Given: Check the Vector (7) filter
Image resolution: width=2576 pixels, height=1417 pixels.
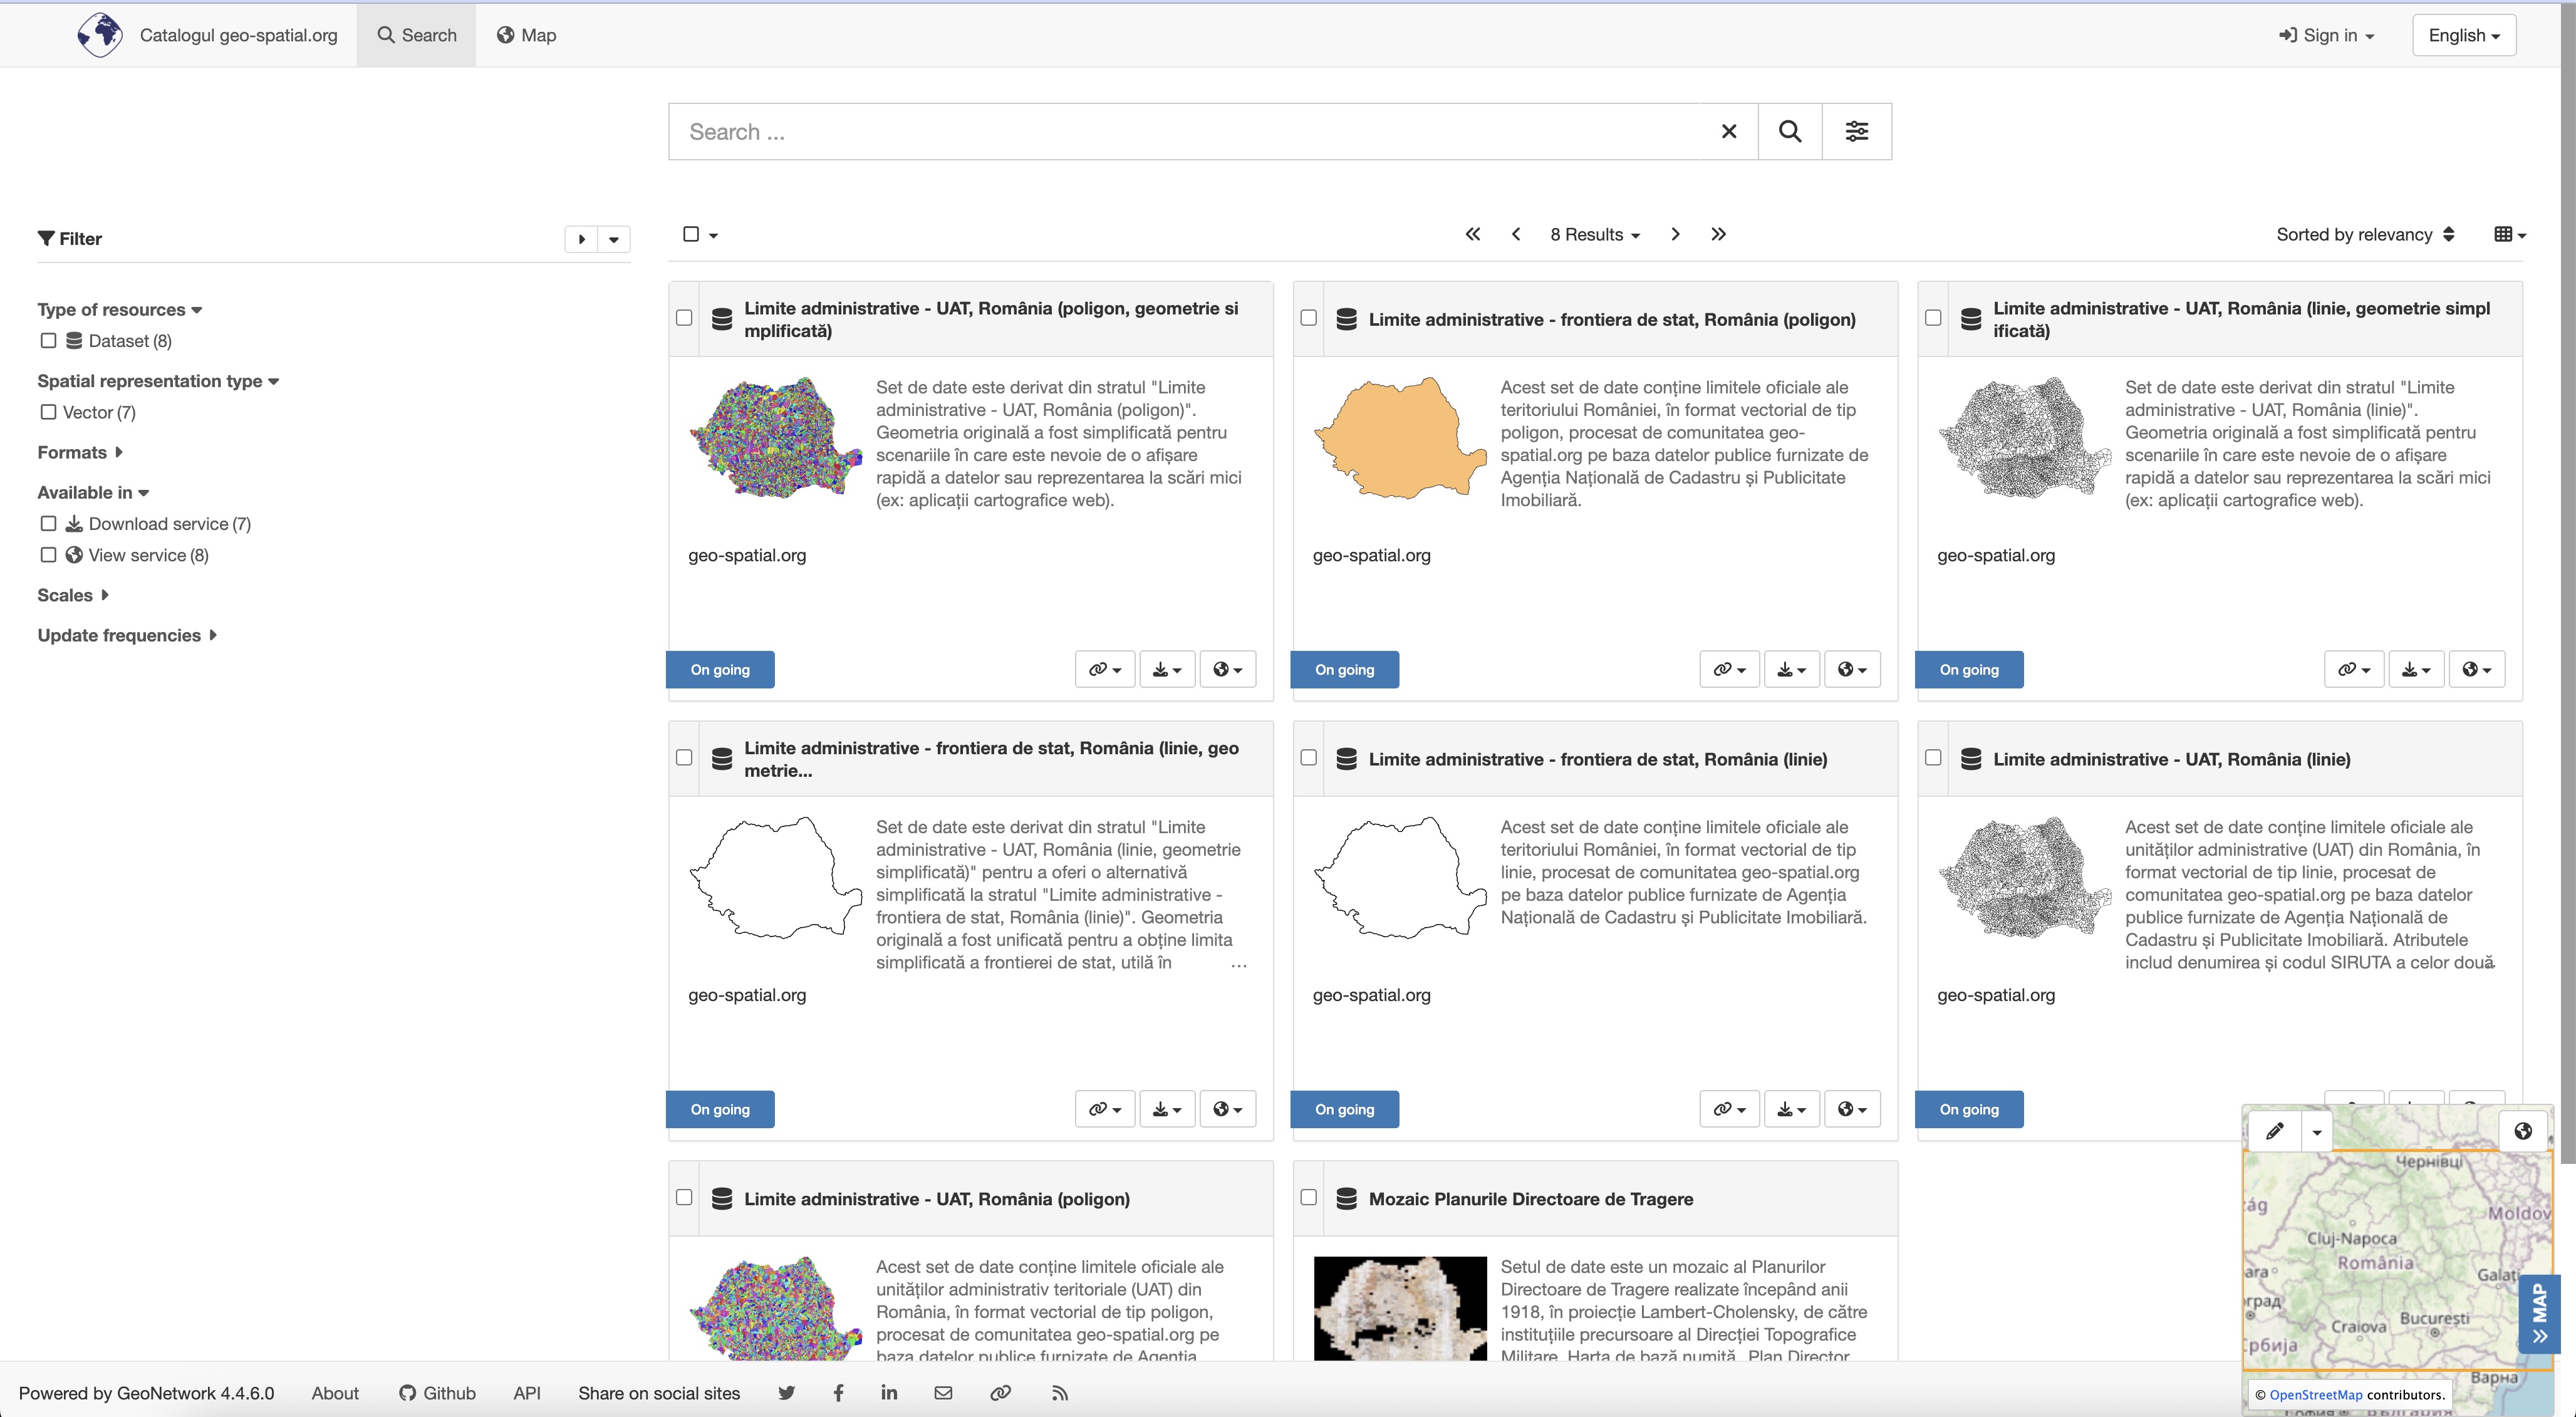Looking at the screenshot, I should click(48, 412).
